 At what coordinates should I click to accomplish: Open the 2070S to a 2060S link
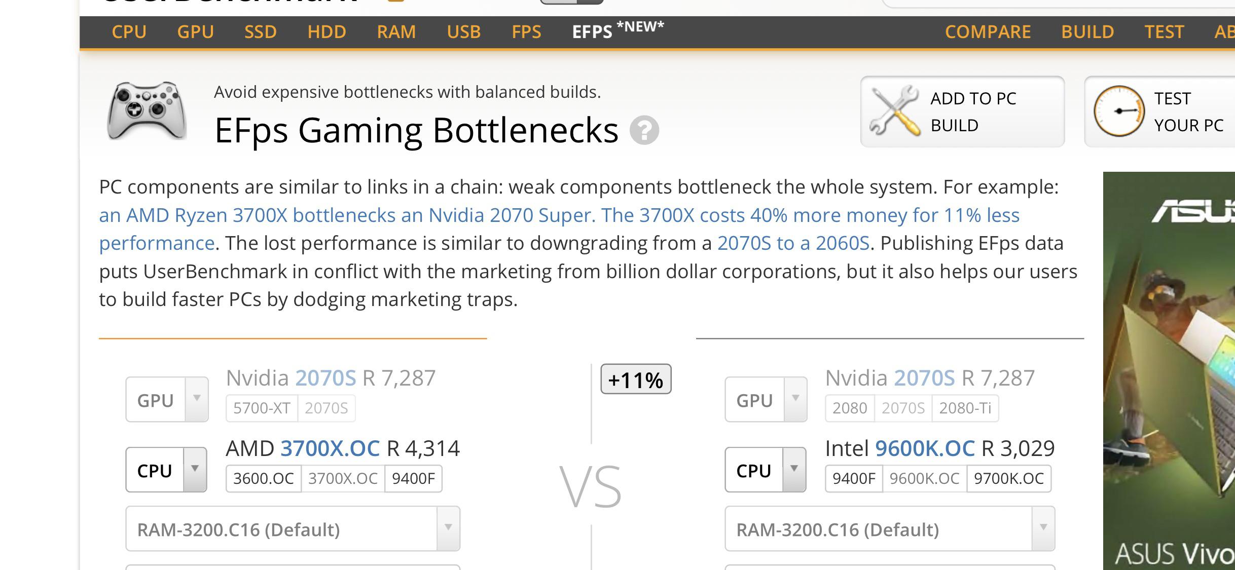coord(793,243)
